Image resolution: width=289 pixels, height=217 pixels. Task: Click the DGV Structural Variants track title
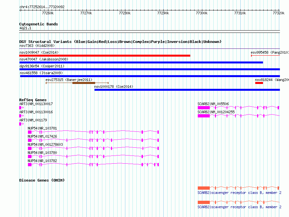coord(120,42)
